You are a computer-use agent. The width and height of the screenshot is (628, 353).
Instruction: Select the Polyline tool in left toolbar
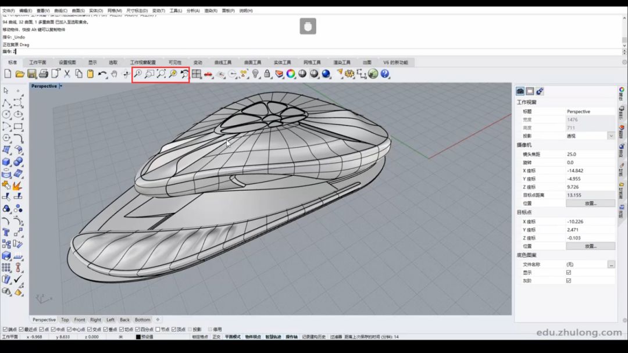pyautogui.click(x=6, y=103)
